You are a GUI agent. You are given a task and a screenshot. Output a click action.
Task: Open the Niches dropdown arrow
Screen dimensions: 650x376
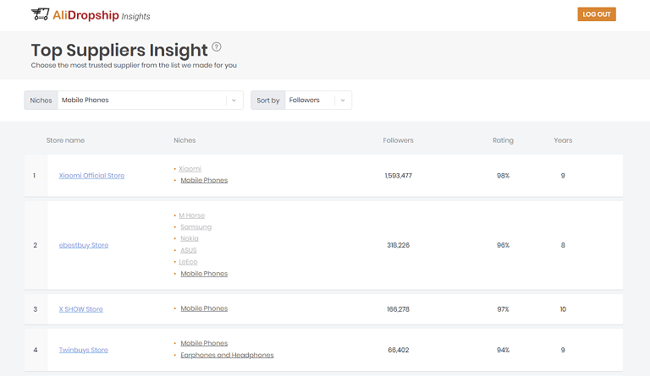pos(234,100)
